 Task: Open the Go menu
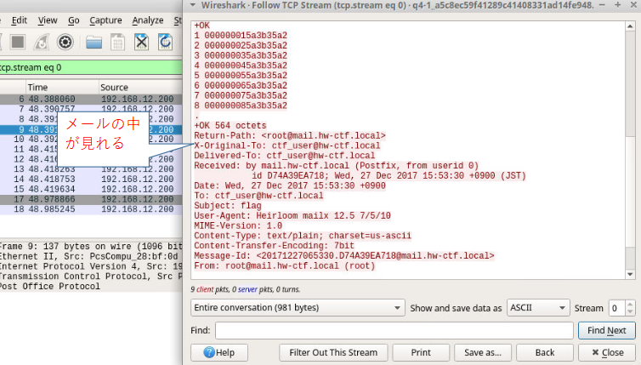[74, 20]
